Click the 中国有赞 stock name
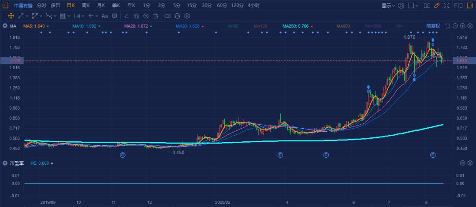This screenshot has width=476, height=207. click(x=23, y=5)
